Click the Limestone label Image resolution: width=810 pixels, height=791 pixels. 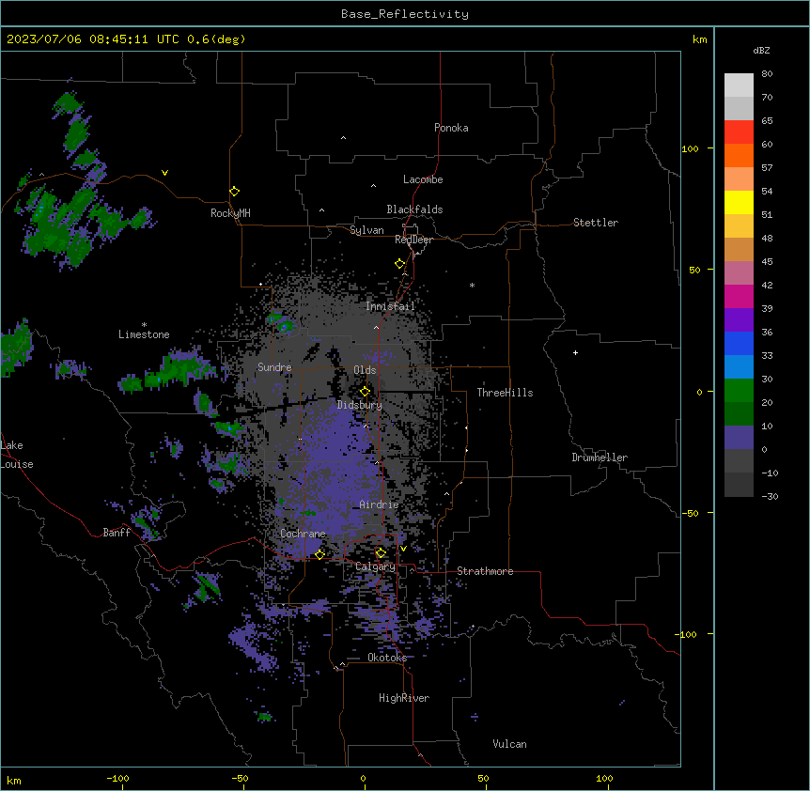click(144, 334)
